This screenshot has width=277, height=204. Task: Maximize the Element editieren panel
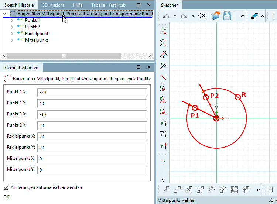[x=138, y=67]
